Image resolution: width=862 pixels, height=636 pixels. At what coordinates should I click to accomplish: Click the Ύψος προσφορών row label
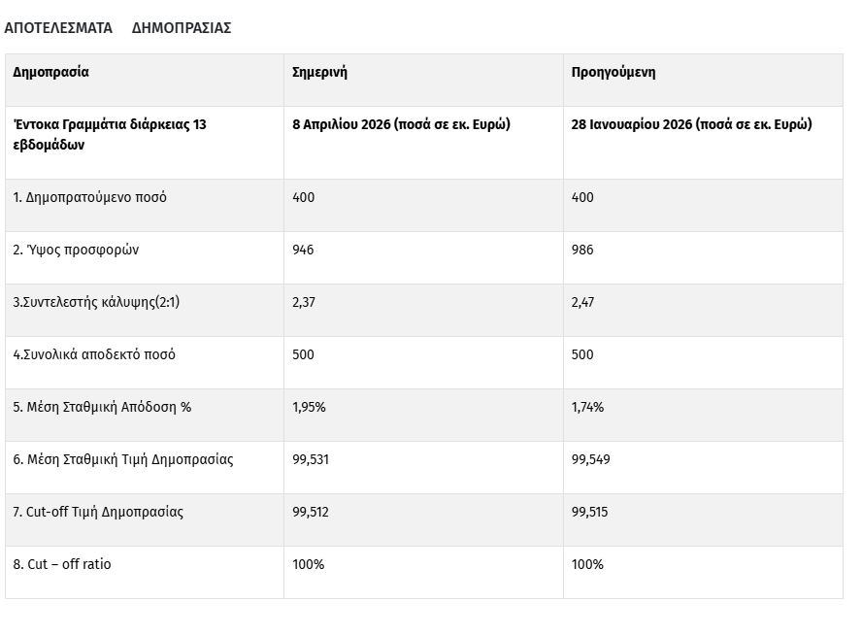[x=76, y=251]
